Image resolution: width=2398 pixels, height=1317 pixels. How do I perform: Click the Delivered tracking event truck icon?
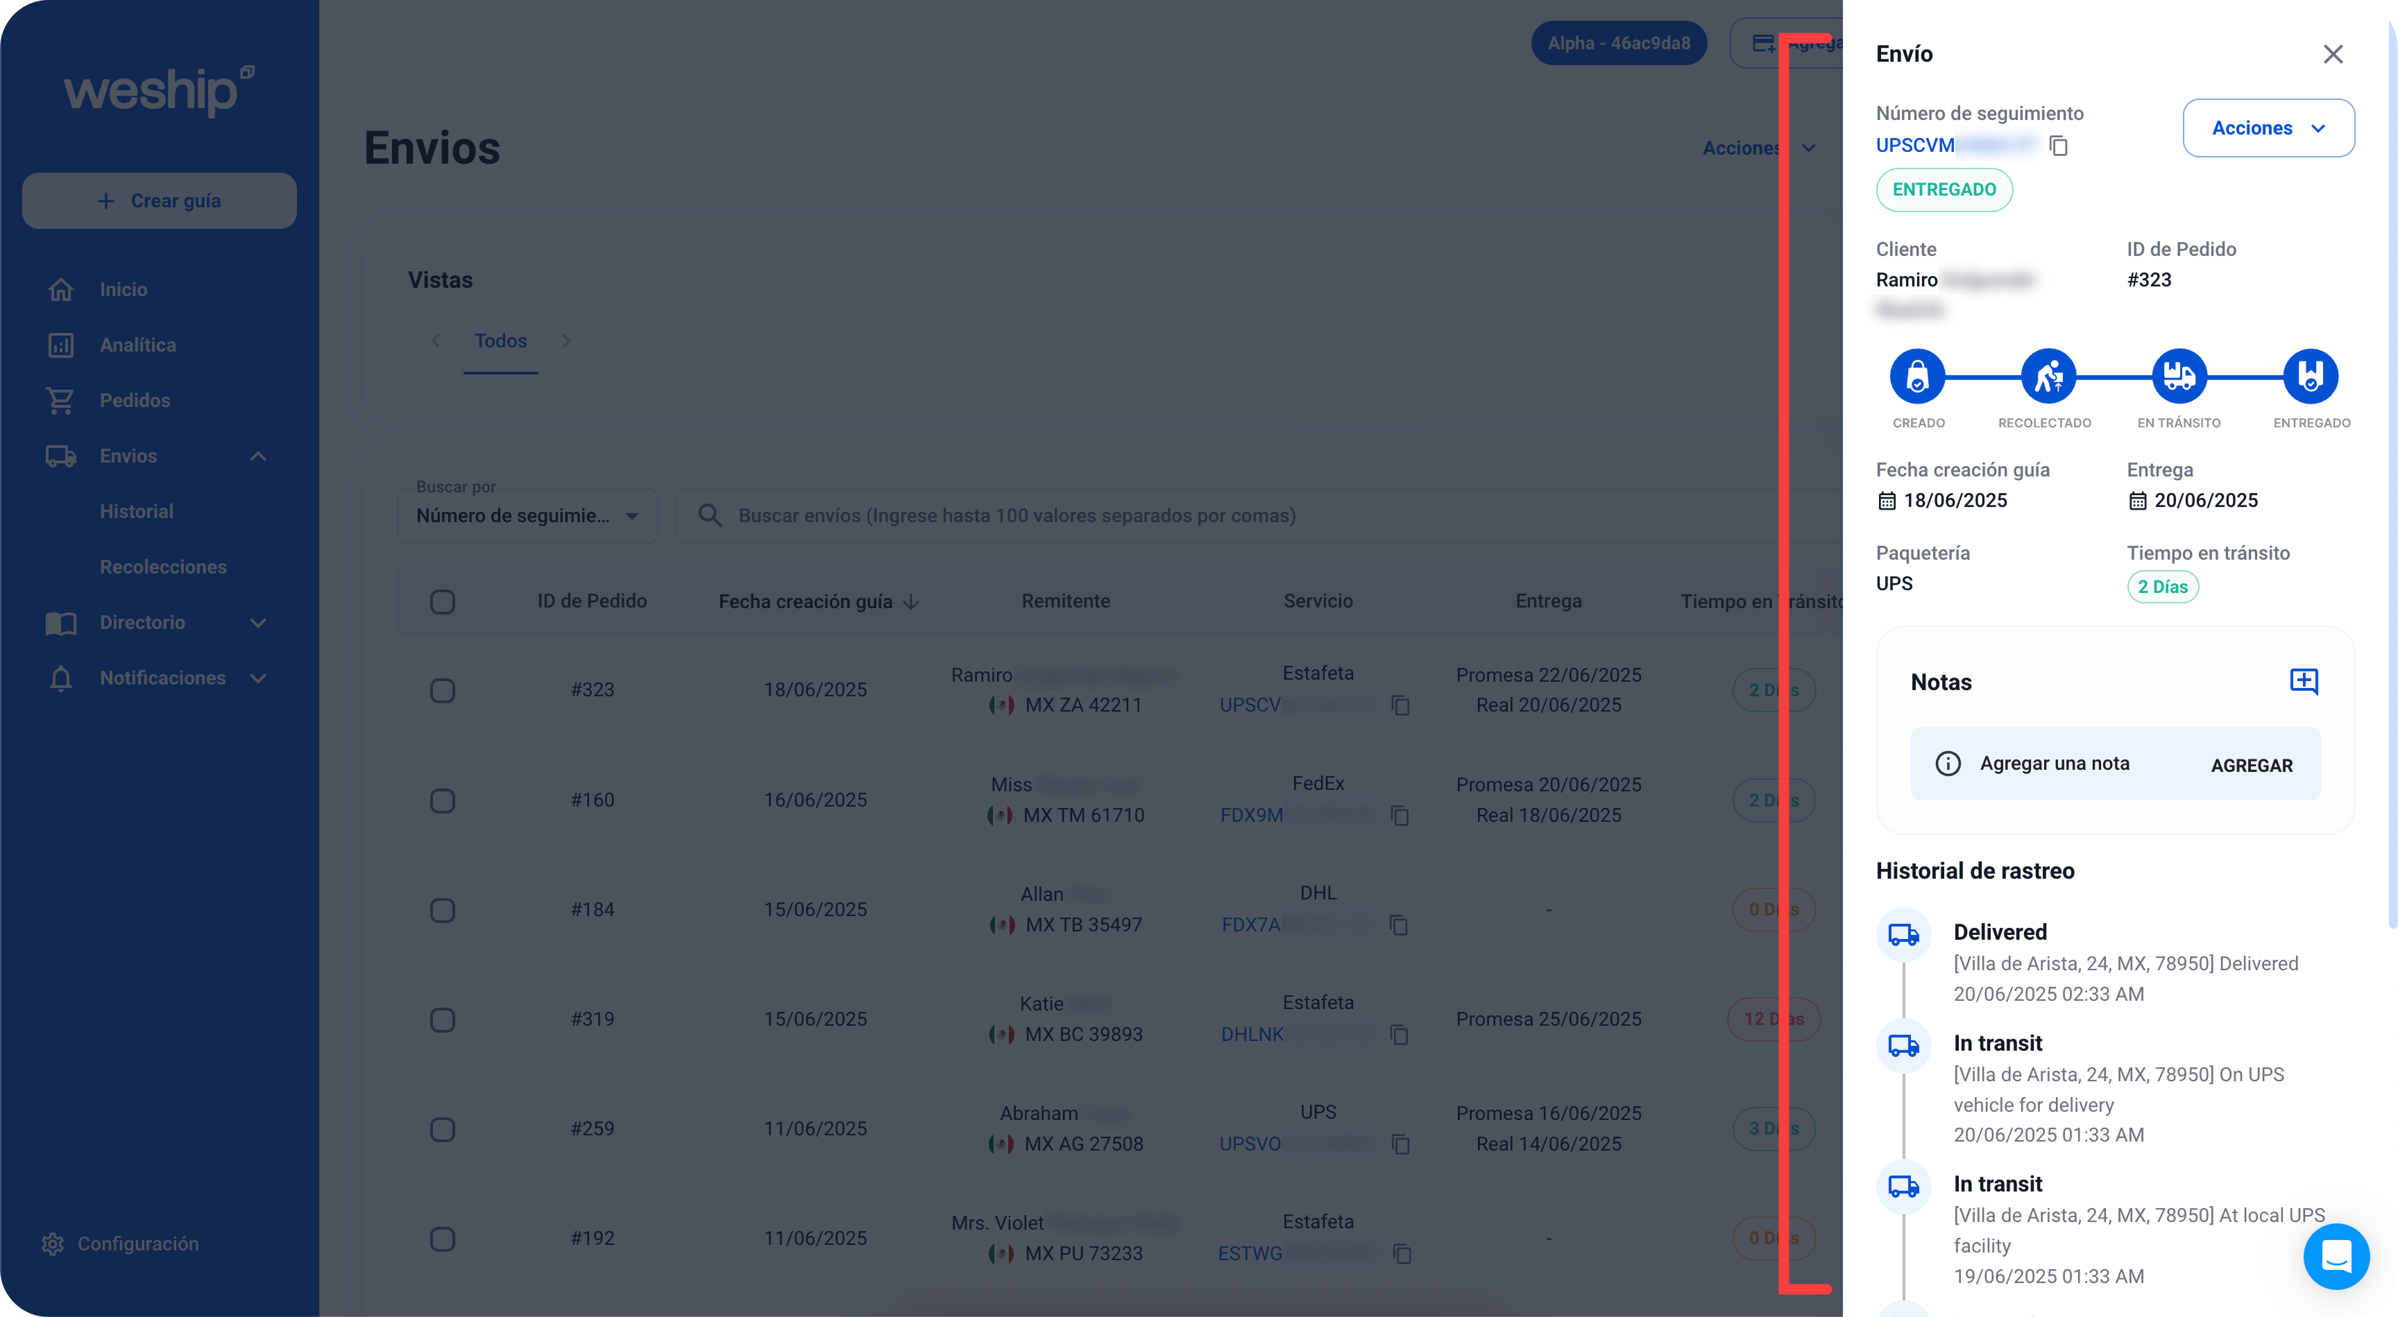point(1903,933)
